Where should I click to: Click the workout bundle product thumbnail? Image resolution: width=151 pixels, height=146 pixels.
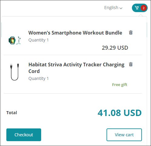pos(15,40)
